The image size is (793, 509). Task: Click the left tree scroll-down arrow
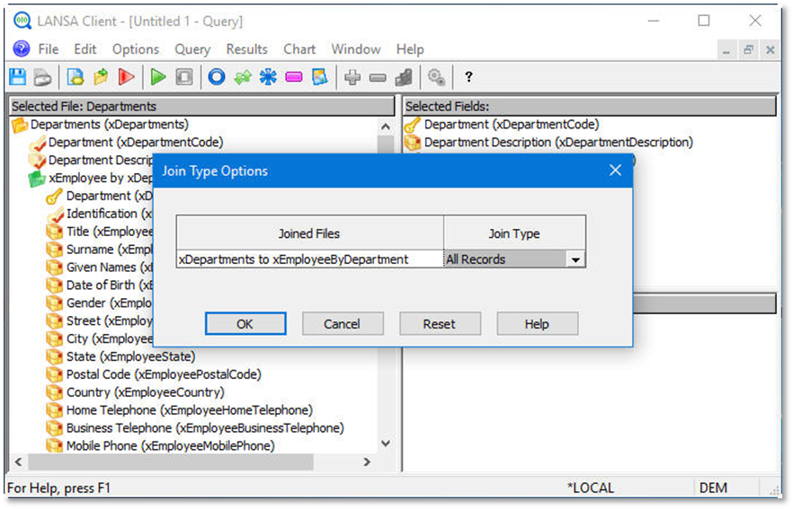click(386, 443)
